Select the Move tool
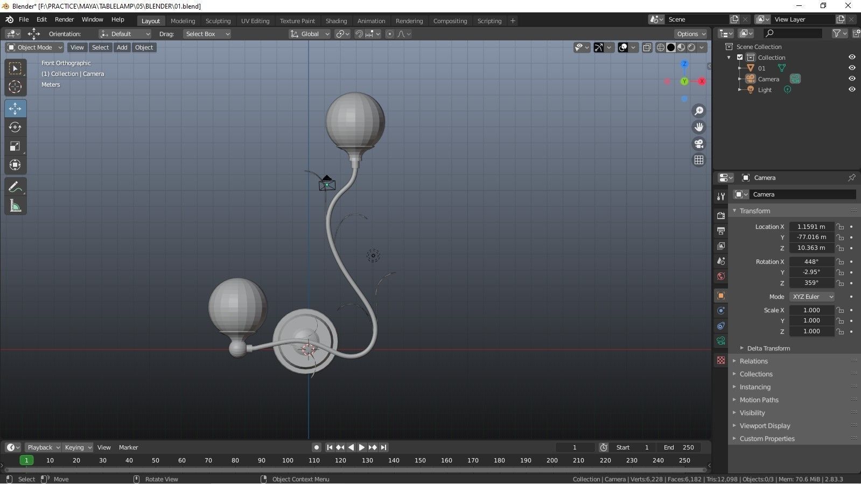This screenshot has height=484, width=861. coord(15,108)
